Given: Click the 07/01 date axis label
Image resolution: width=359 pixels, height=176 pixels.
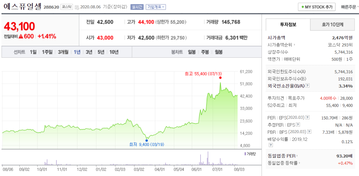Looking at the screenshot, I should [x=217, y=169].
